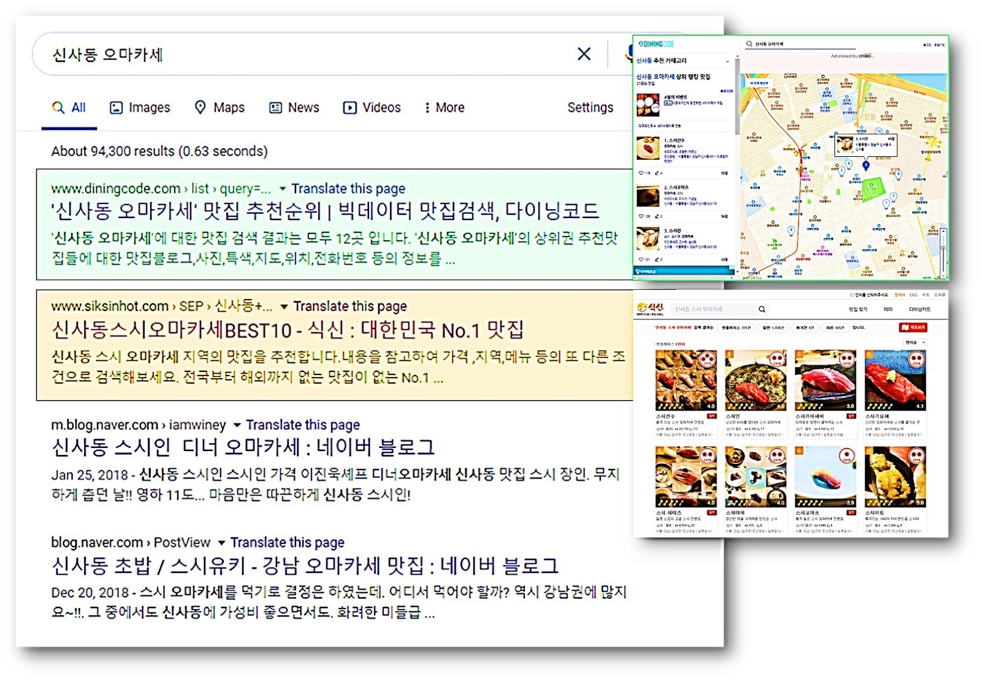Image resolution: width=981 pixels, height=679 pixels.
Task: Open the 신사동스시오마카세BEST10 result title
Action: [288, 330]
